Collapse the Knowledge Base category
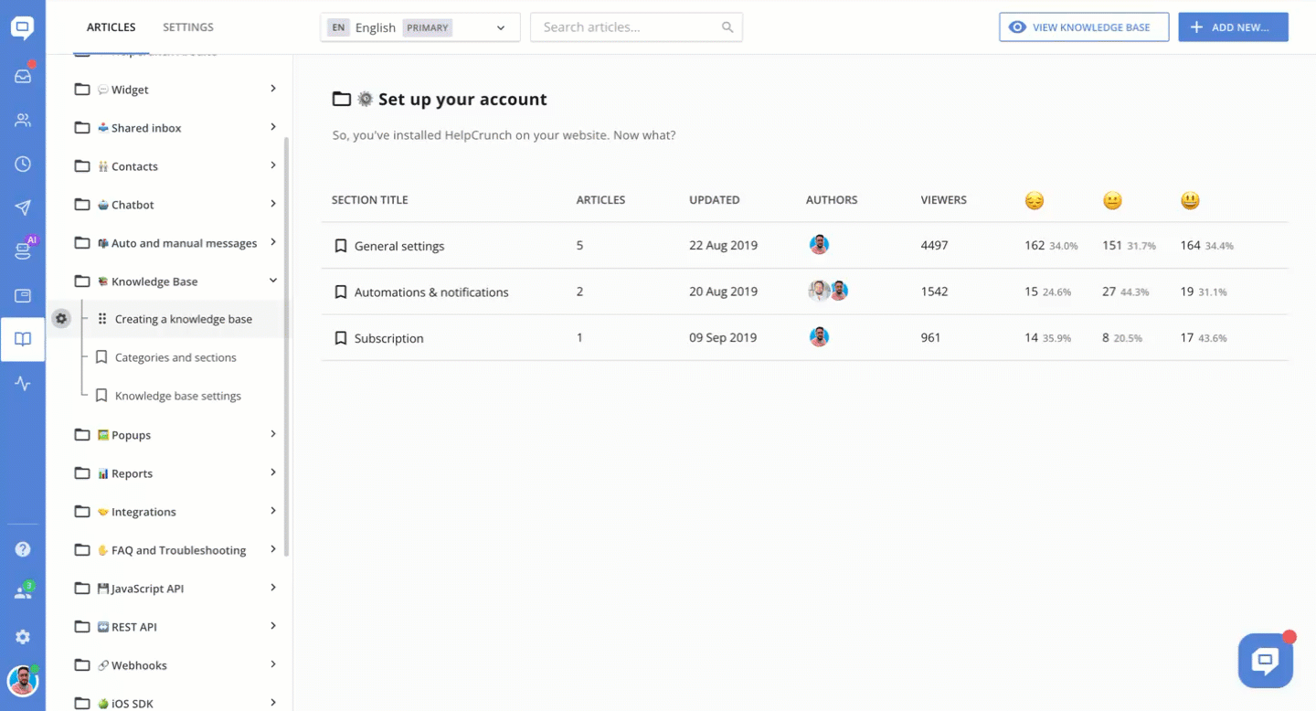The width and height of the screenshot is (1316, 711). point(273,281)
